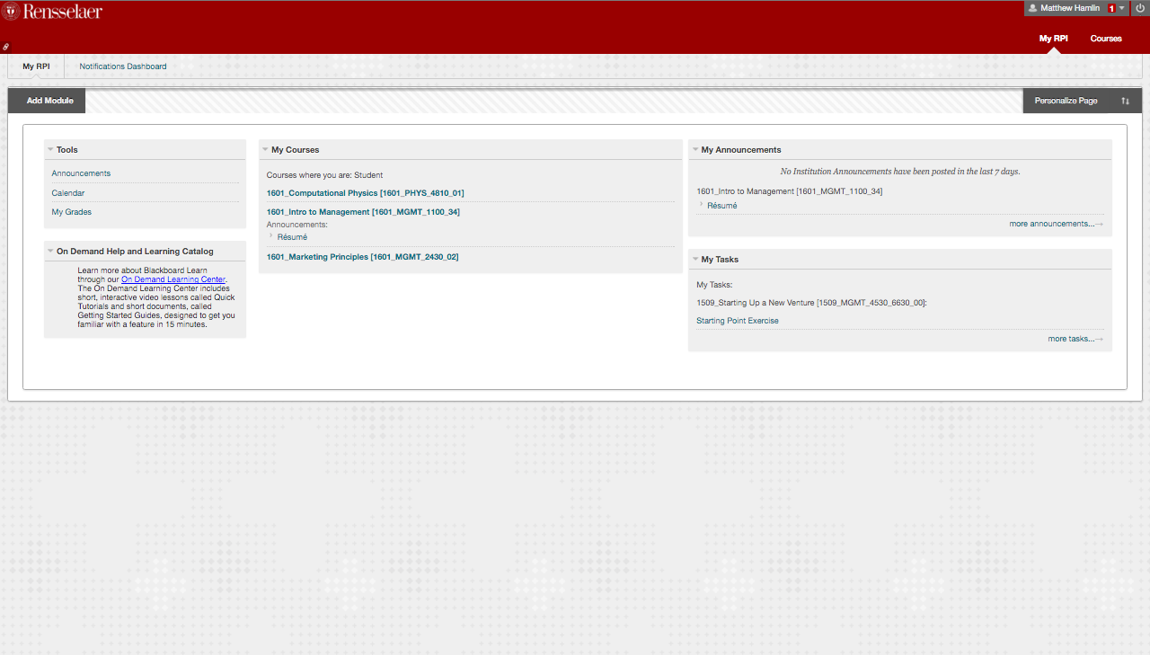Click the Personalize Page button

click(1066, 101)
